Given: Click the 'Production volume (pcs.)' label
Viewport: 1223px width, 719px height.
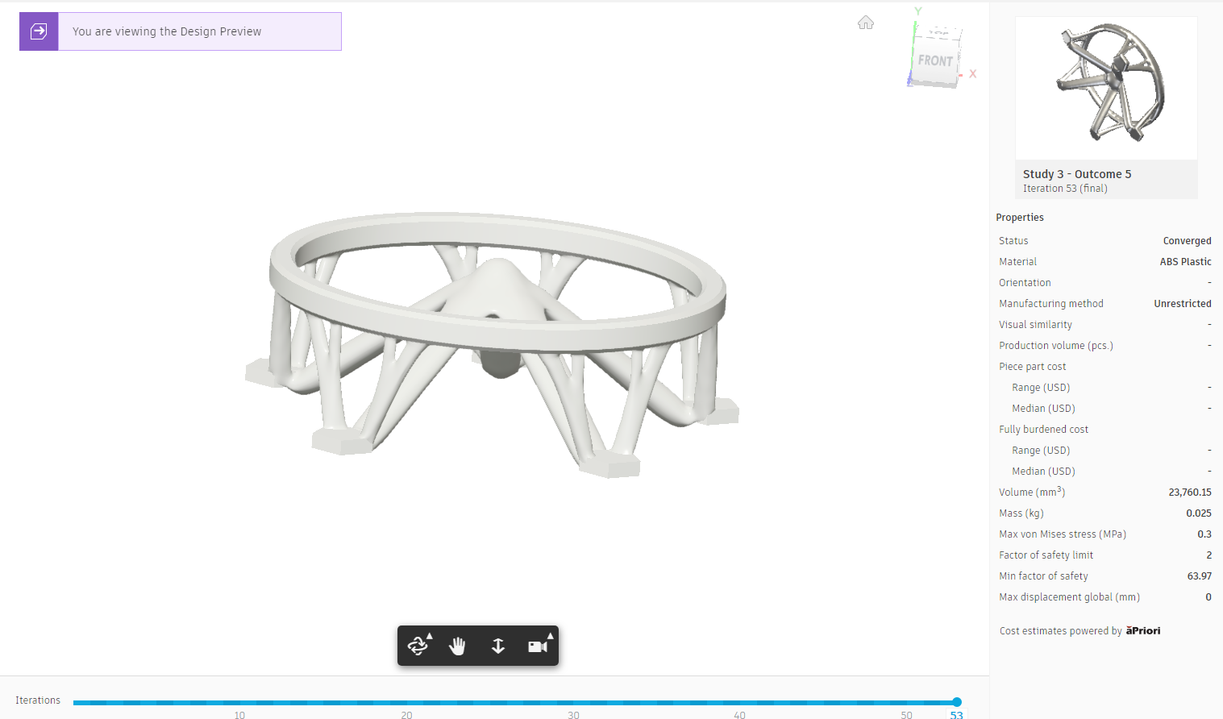Looking at the screenshot, I should pos(1055,346).
